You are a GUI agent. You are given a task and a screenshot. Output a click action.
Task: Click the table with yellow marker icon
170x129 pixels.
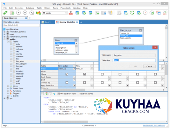[110, 13]
